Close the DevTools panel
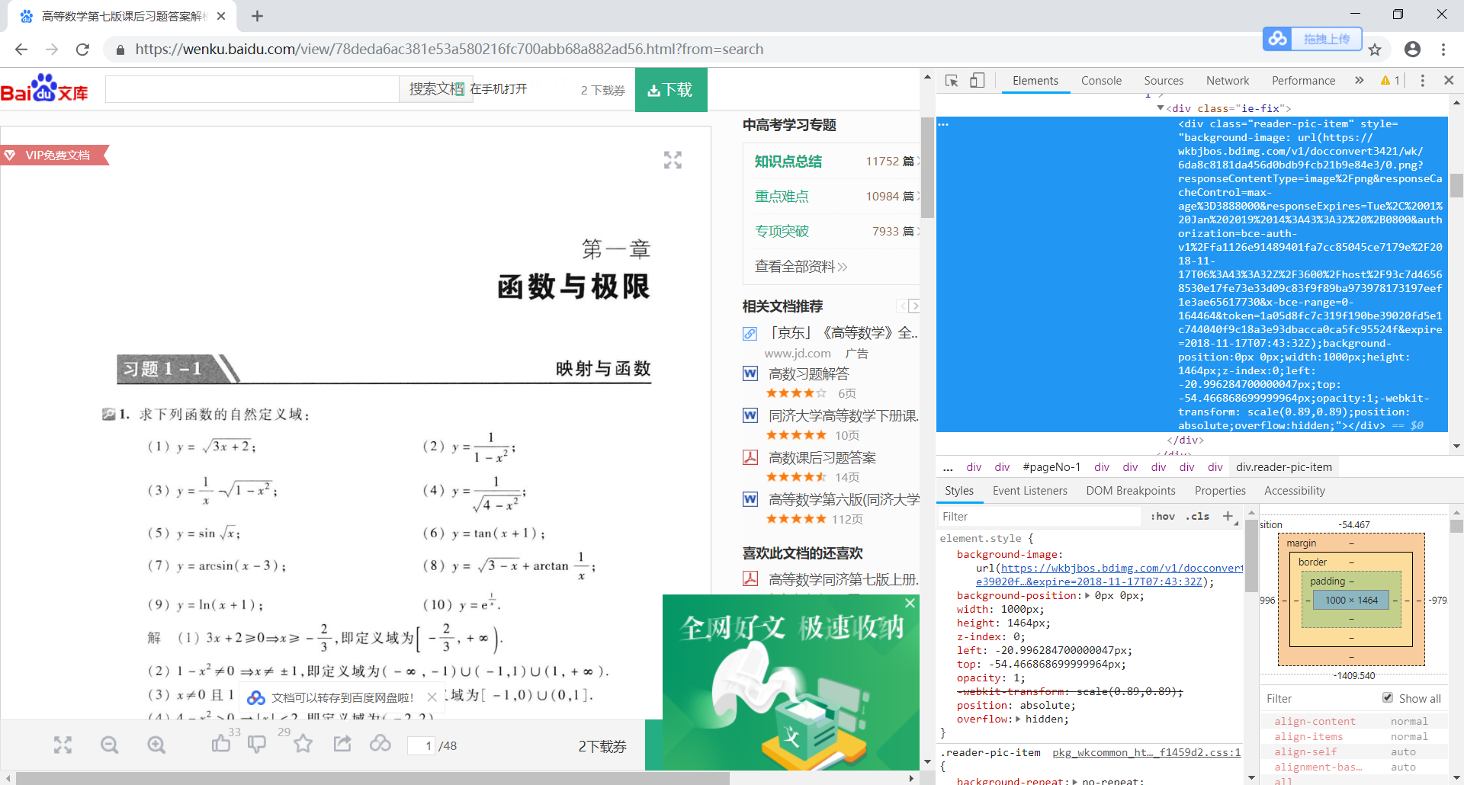 point(1449,80)
